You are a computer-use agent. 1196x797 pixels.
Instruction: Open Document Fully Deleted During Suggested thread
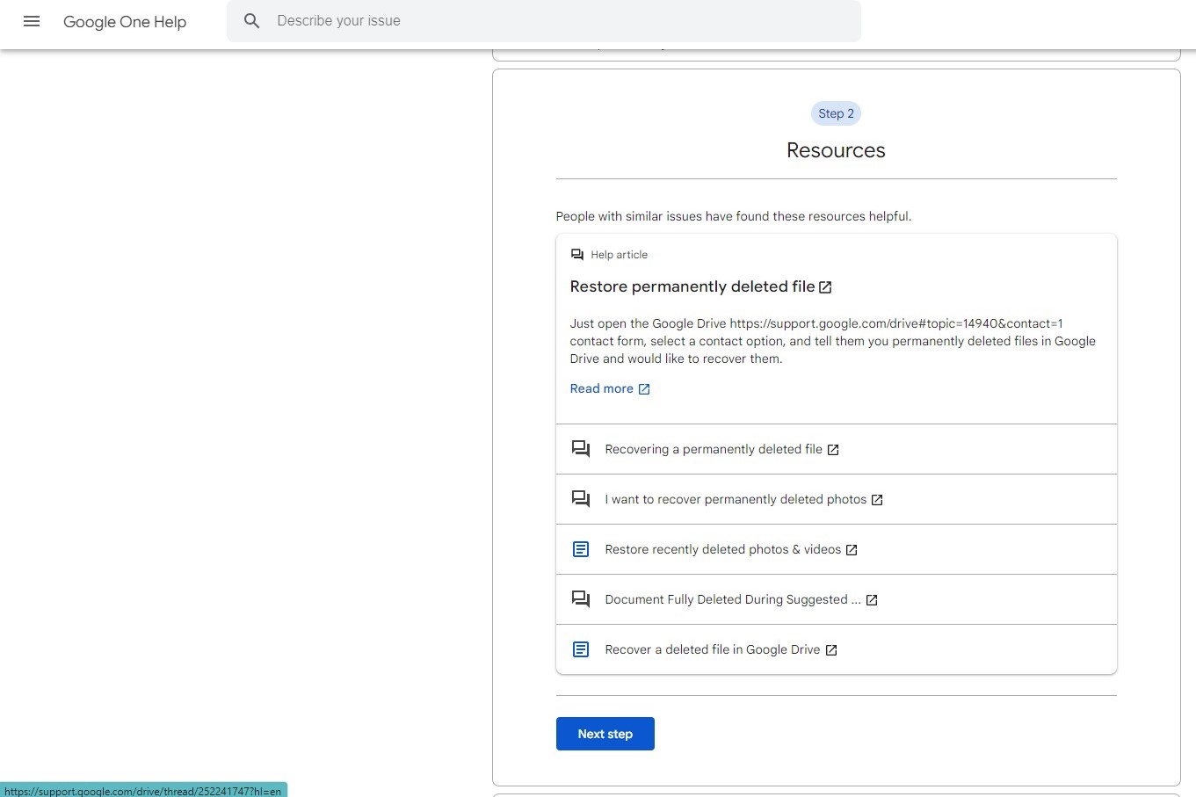[733, 599]
